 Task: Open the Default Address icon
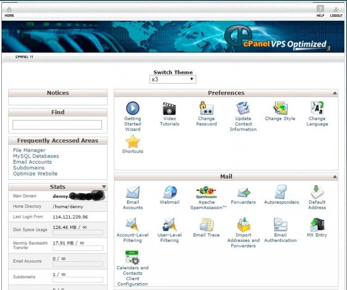[317, 192]
